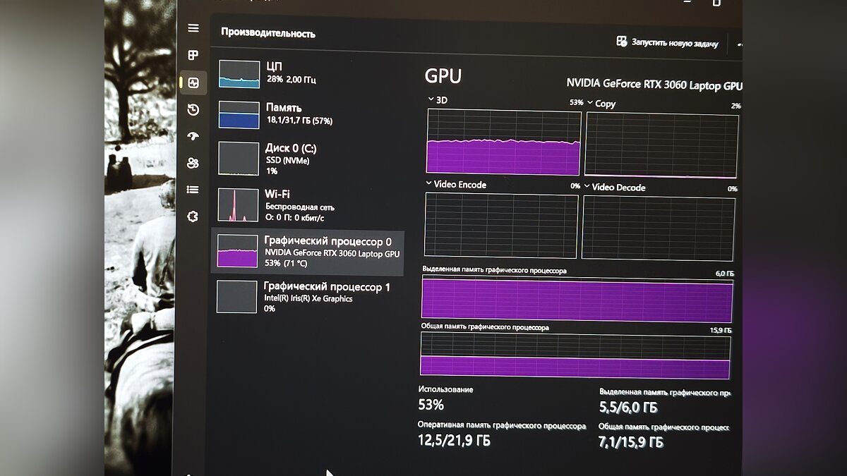Open the App history icon
Viewport: 847px width, 476px height.
coord(193,109)
